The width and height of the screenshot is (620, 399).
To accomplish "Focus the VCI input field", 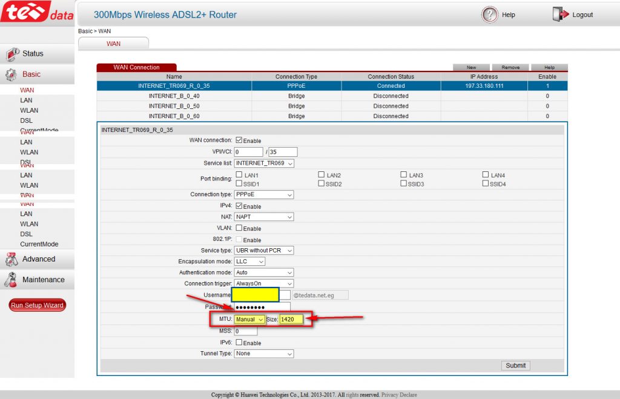I will pyautogui.click(x=283, y=152).
